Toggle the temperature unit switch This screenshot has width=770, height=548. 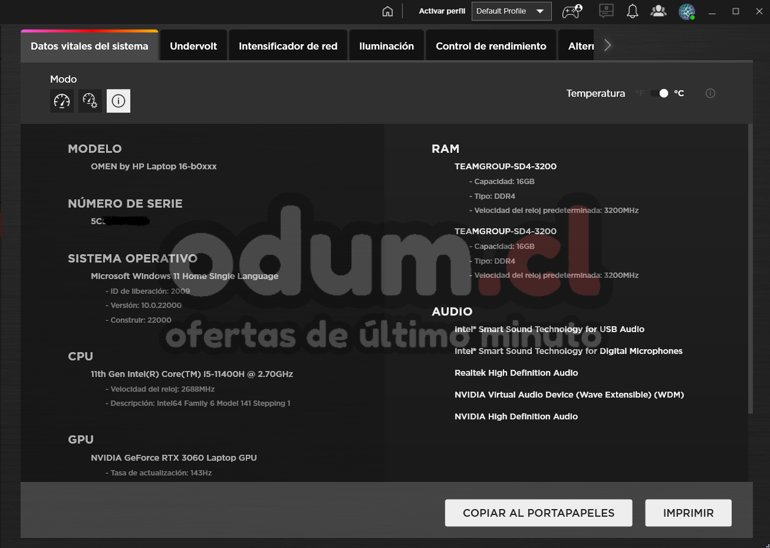click(659, 93)
